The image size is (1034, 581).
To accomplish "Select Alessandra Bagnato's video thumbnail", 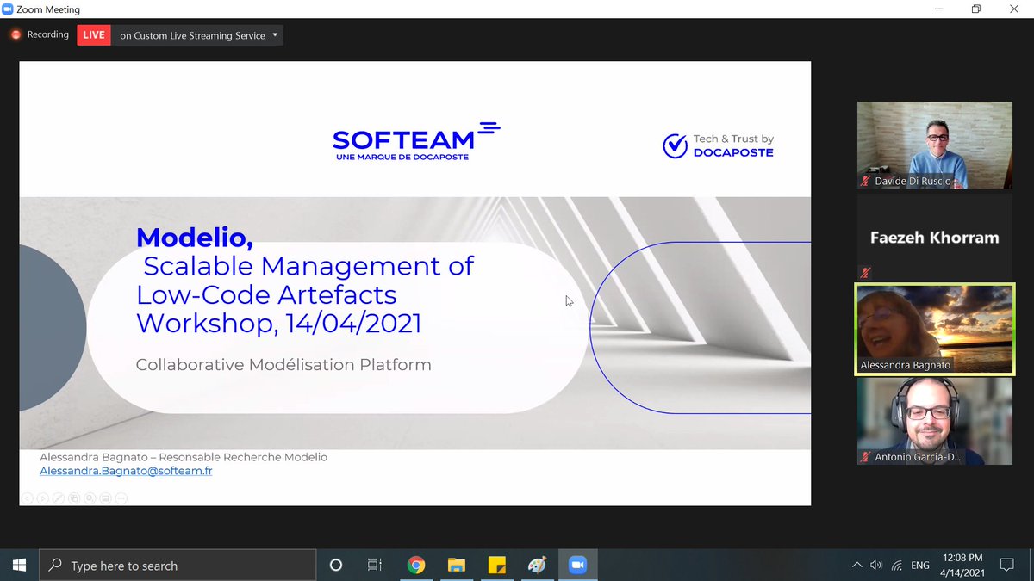I will point(935,330).
